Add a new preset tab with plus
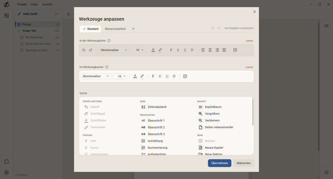This screenshot has height=179, width=333. coord(133,29)
